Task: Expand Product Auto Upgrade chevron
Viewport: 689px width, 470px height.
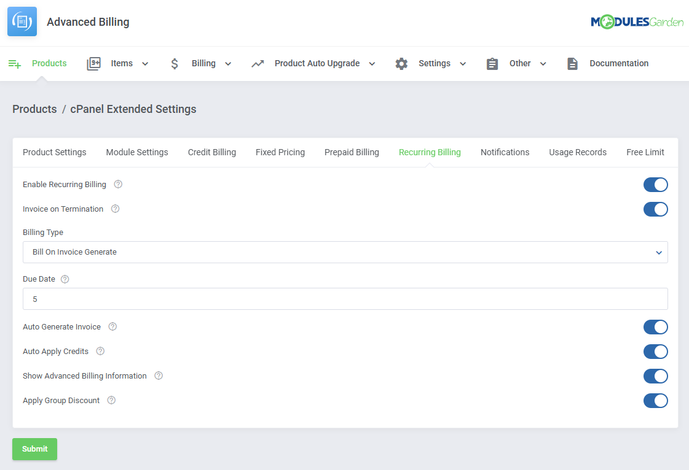Action: point(372,64)
